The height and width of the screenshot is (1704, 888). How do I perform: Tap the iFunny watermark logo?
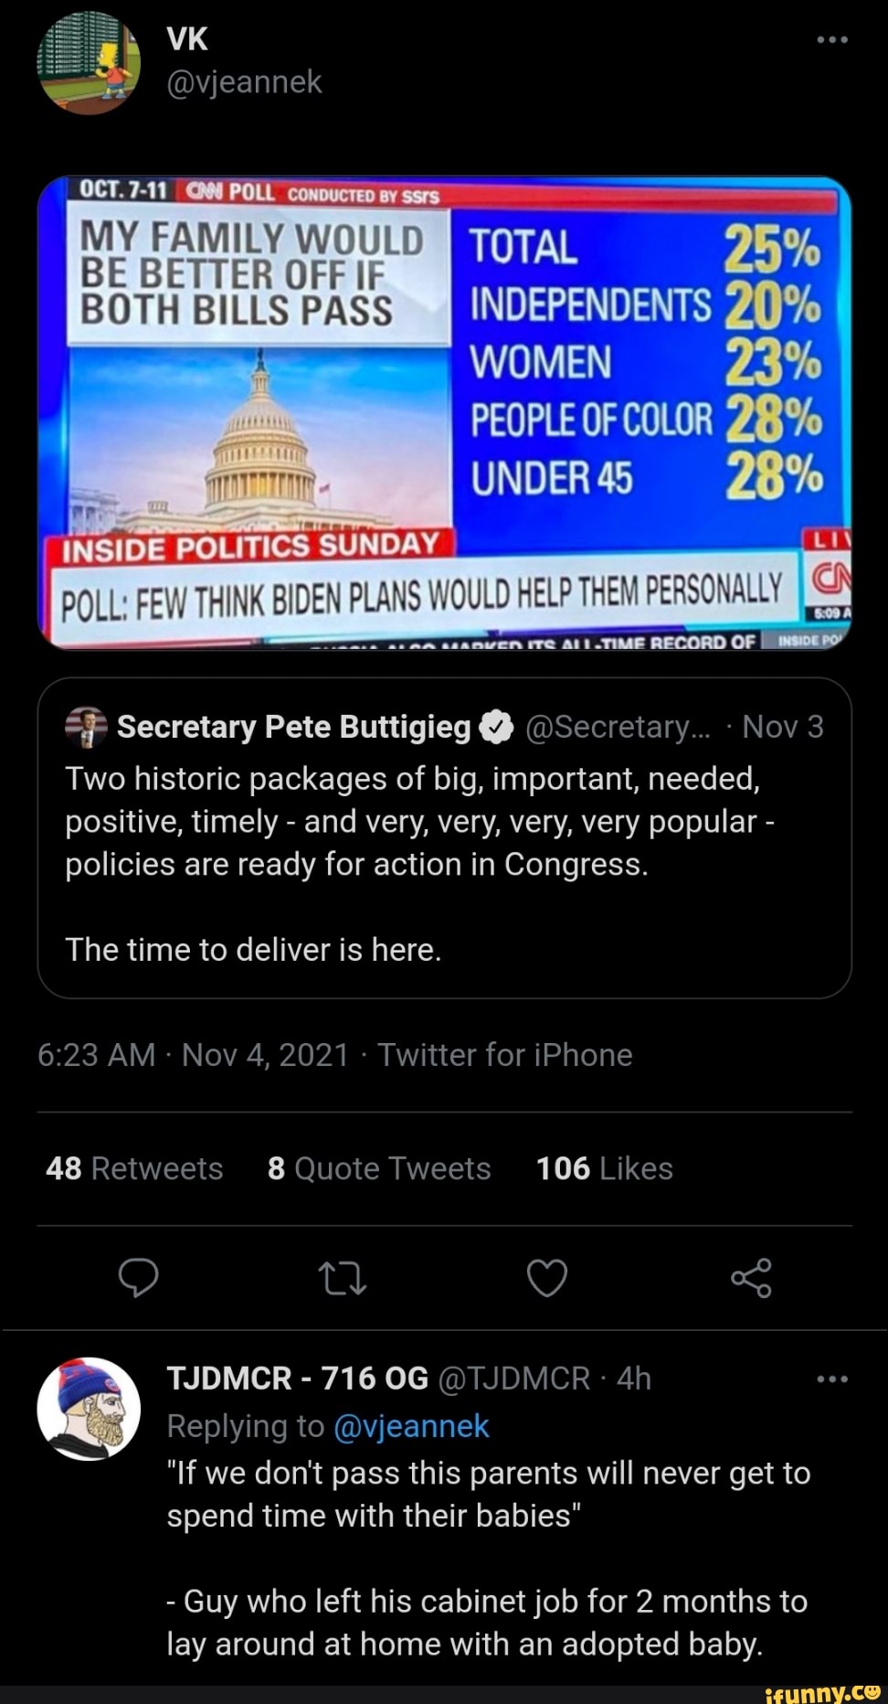[x=821, y=1692]
